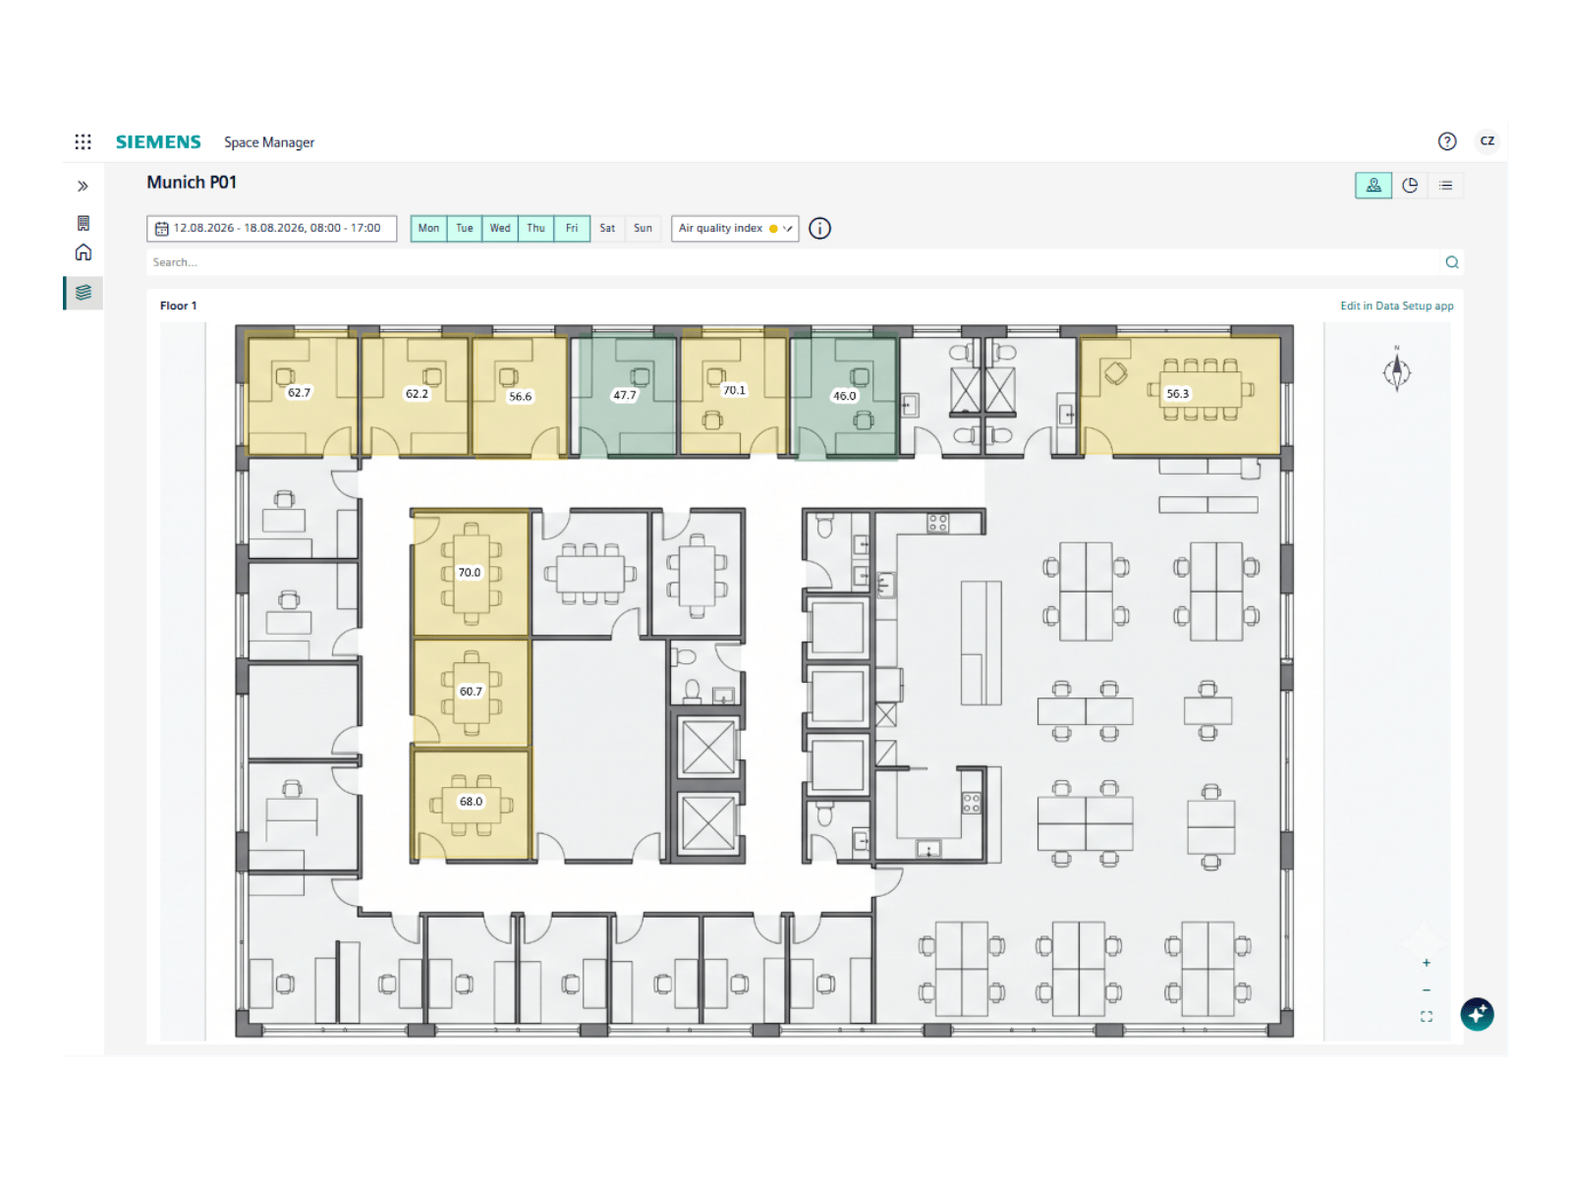This screenshot has width=1572, height=1179.
Task: Click the Siemens logo
Action: tap(158, 141)
